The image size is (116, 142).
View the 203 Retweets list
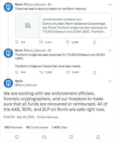pyautogui.click(x=13, y=127)
